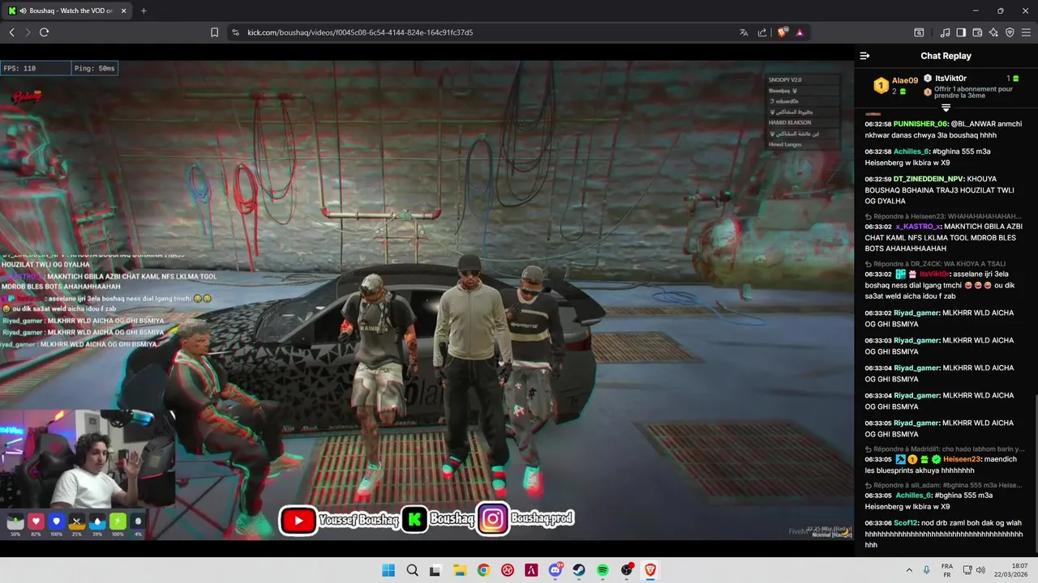1038x583 pixels.
Task: Open Steam from taskbar
Action: tap(579, 571)
